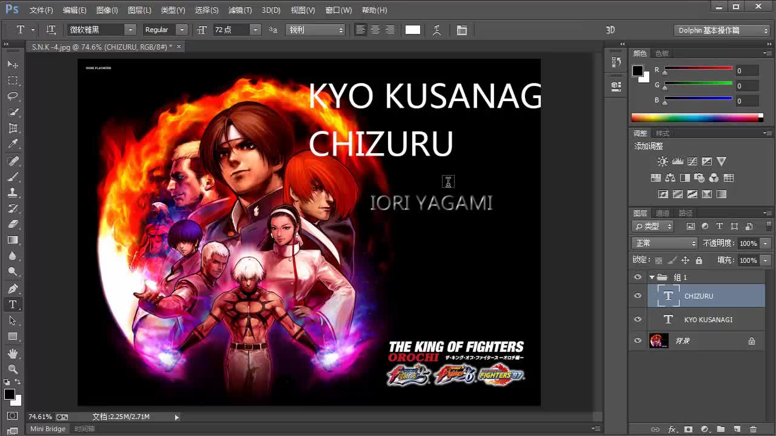The height and width of the screenshot is (436, 776).
Task: Click the zoom percentage field
Action: [x=39, y=416]
